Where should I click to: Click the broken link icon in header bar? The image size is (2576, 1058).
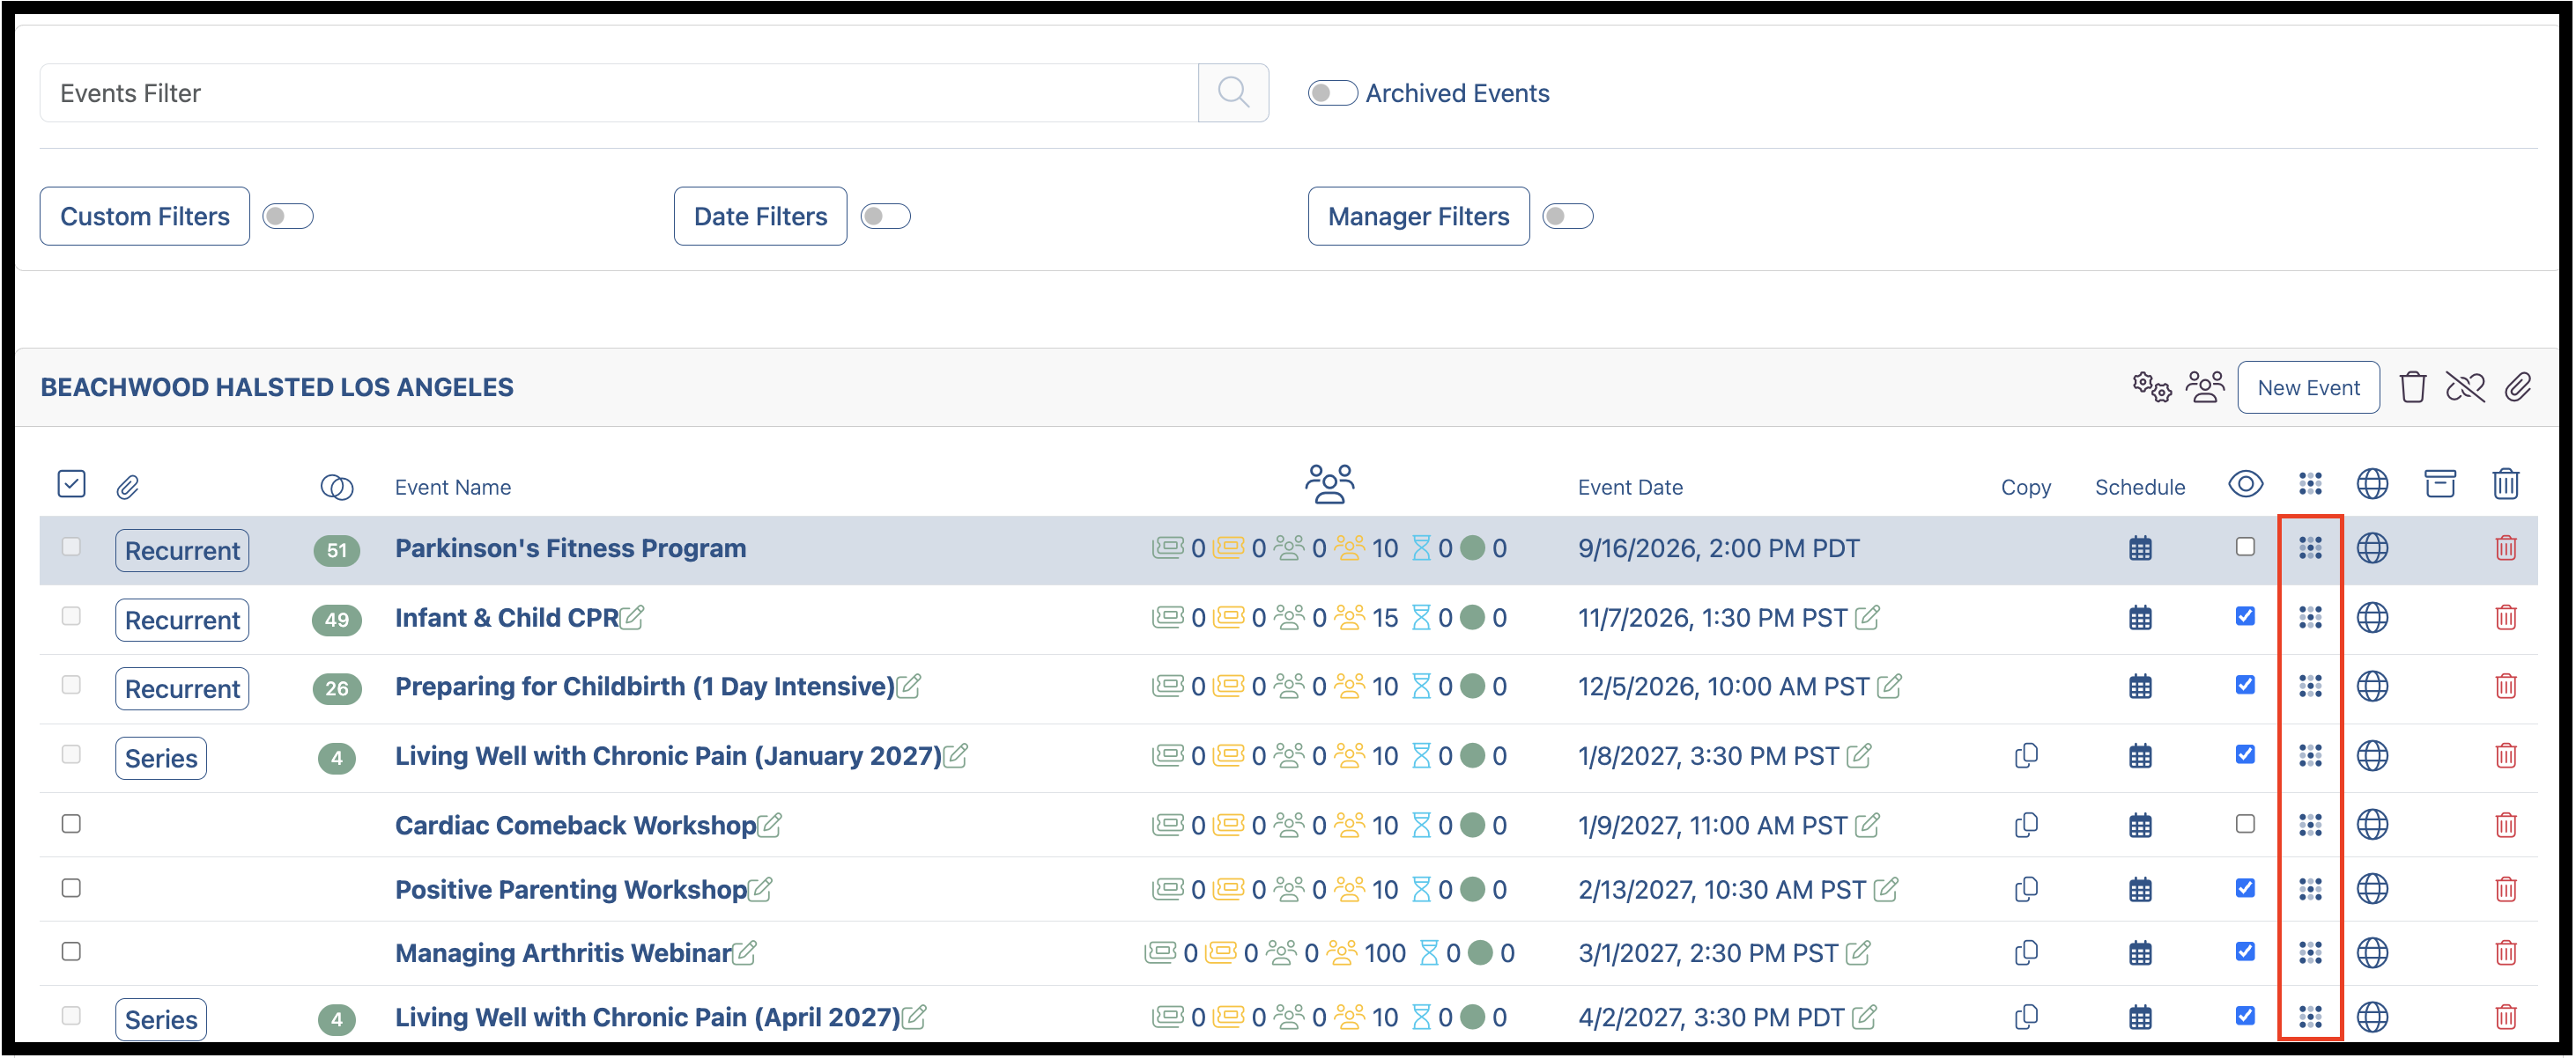(x=2465, y=386)
